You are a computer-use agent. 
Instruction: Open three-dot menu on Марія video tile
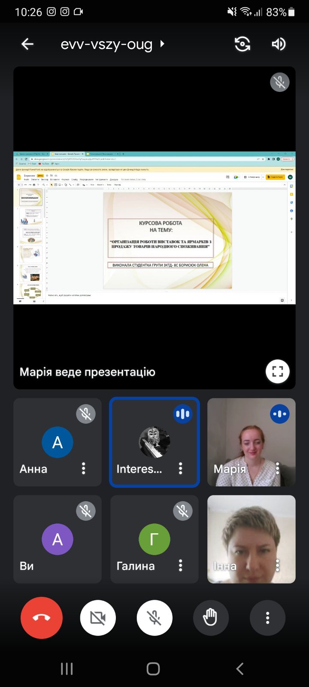coord(278,468)
